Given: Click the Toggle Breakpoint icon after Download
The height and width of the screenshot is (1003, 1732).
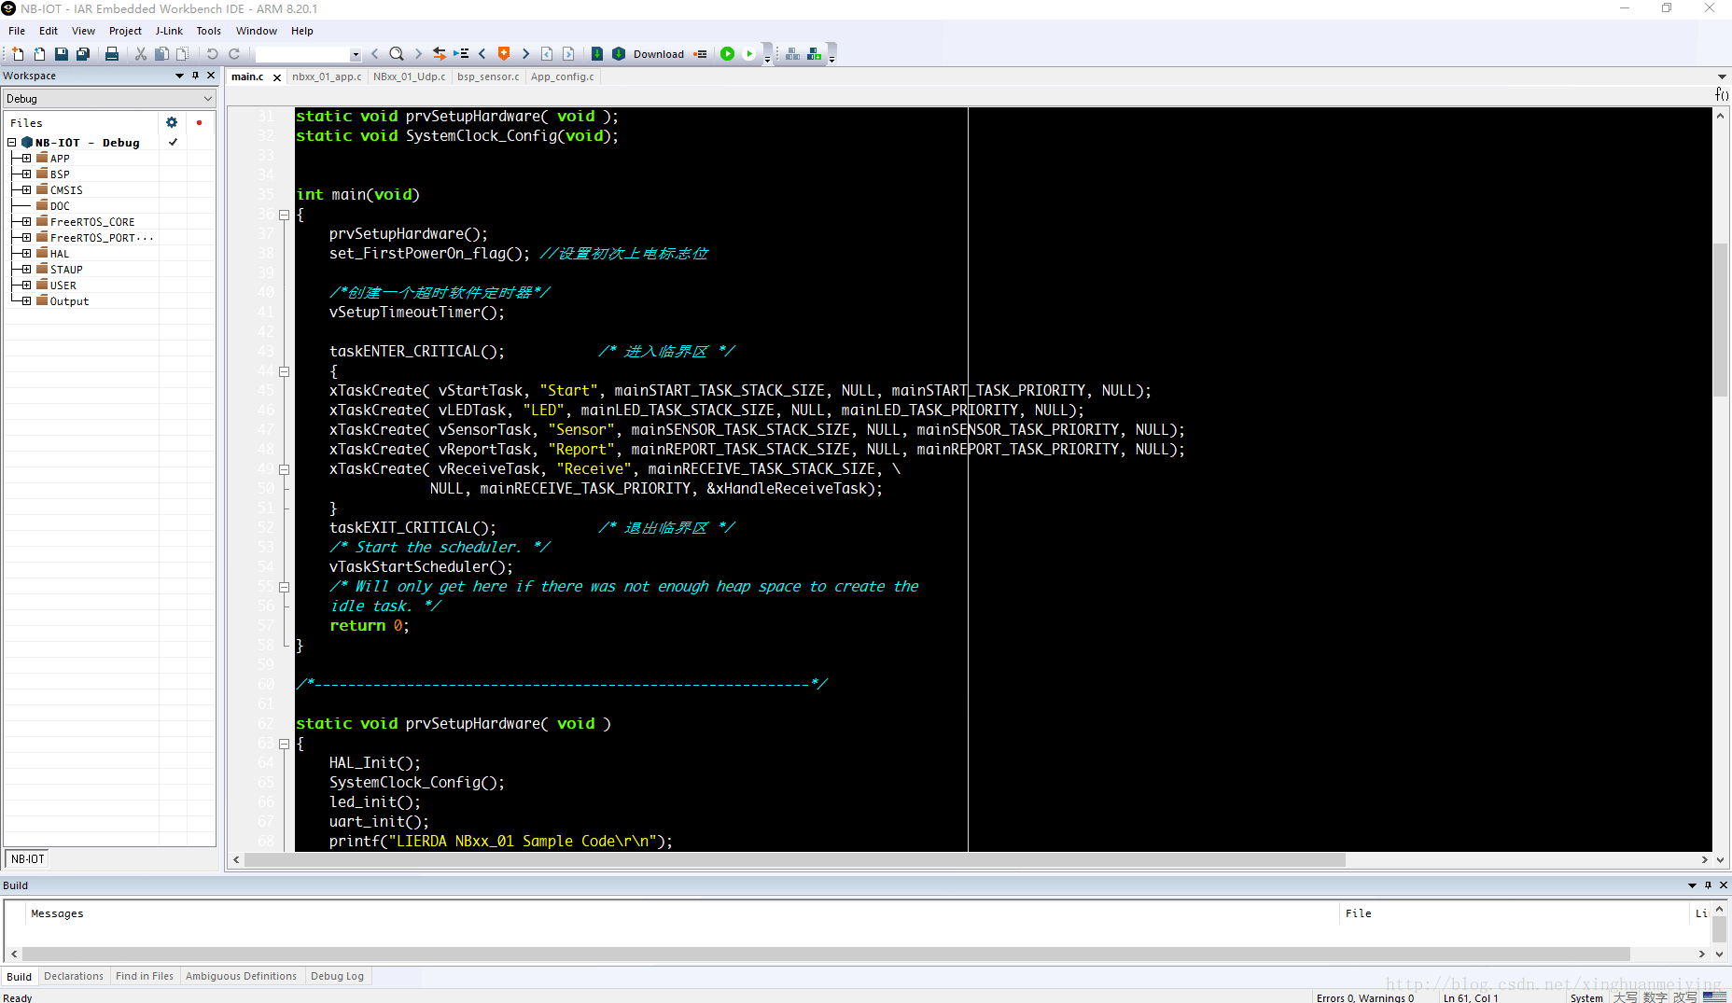Looking at the screenshot, I should (700, 54).
